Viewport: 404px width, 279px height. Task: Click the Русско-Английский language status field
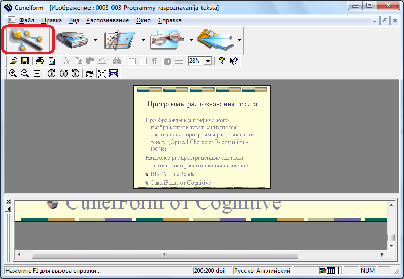pyautogui.click(x=262, y=271)
